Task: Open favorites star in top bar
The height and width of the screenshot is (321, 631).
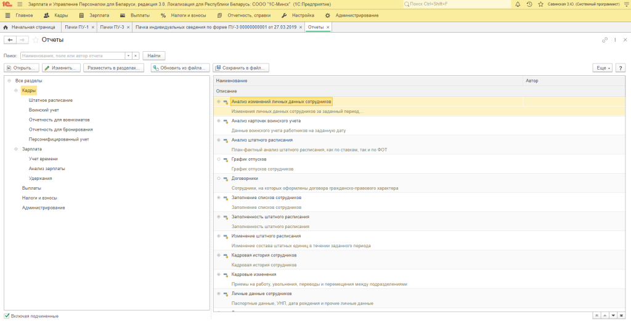Action: 540,4
